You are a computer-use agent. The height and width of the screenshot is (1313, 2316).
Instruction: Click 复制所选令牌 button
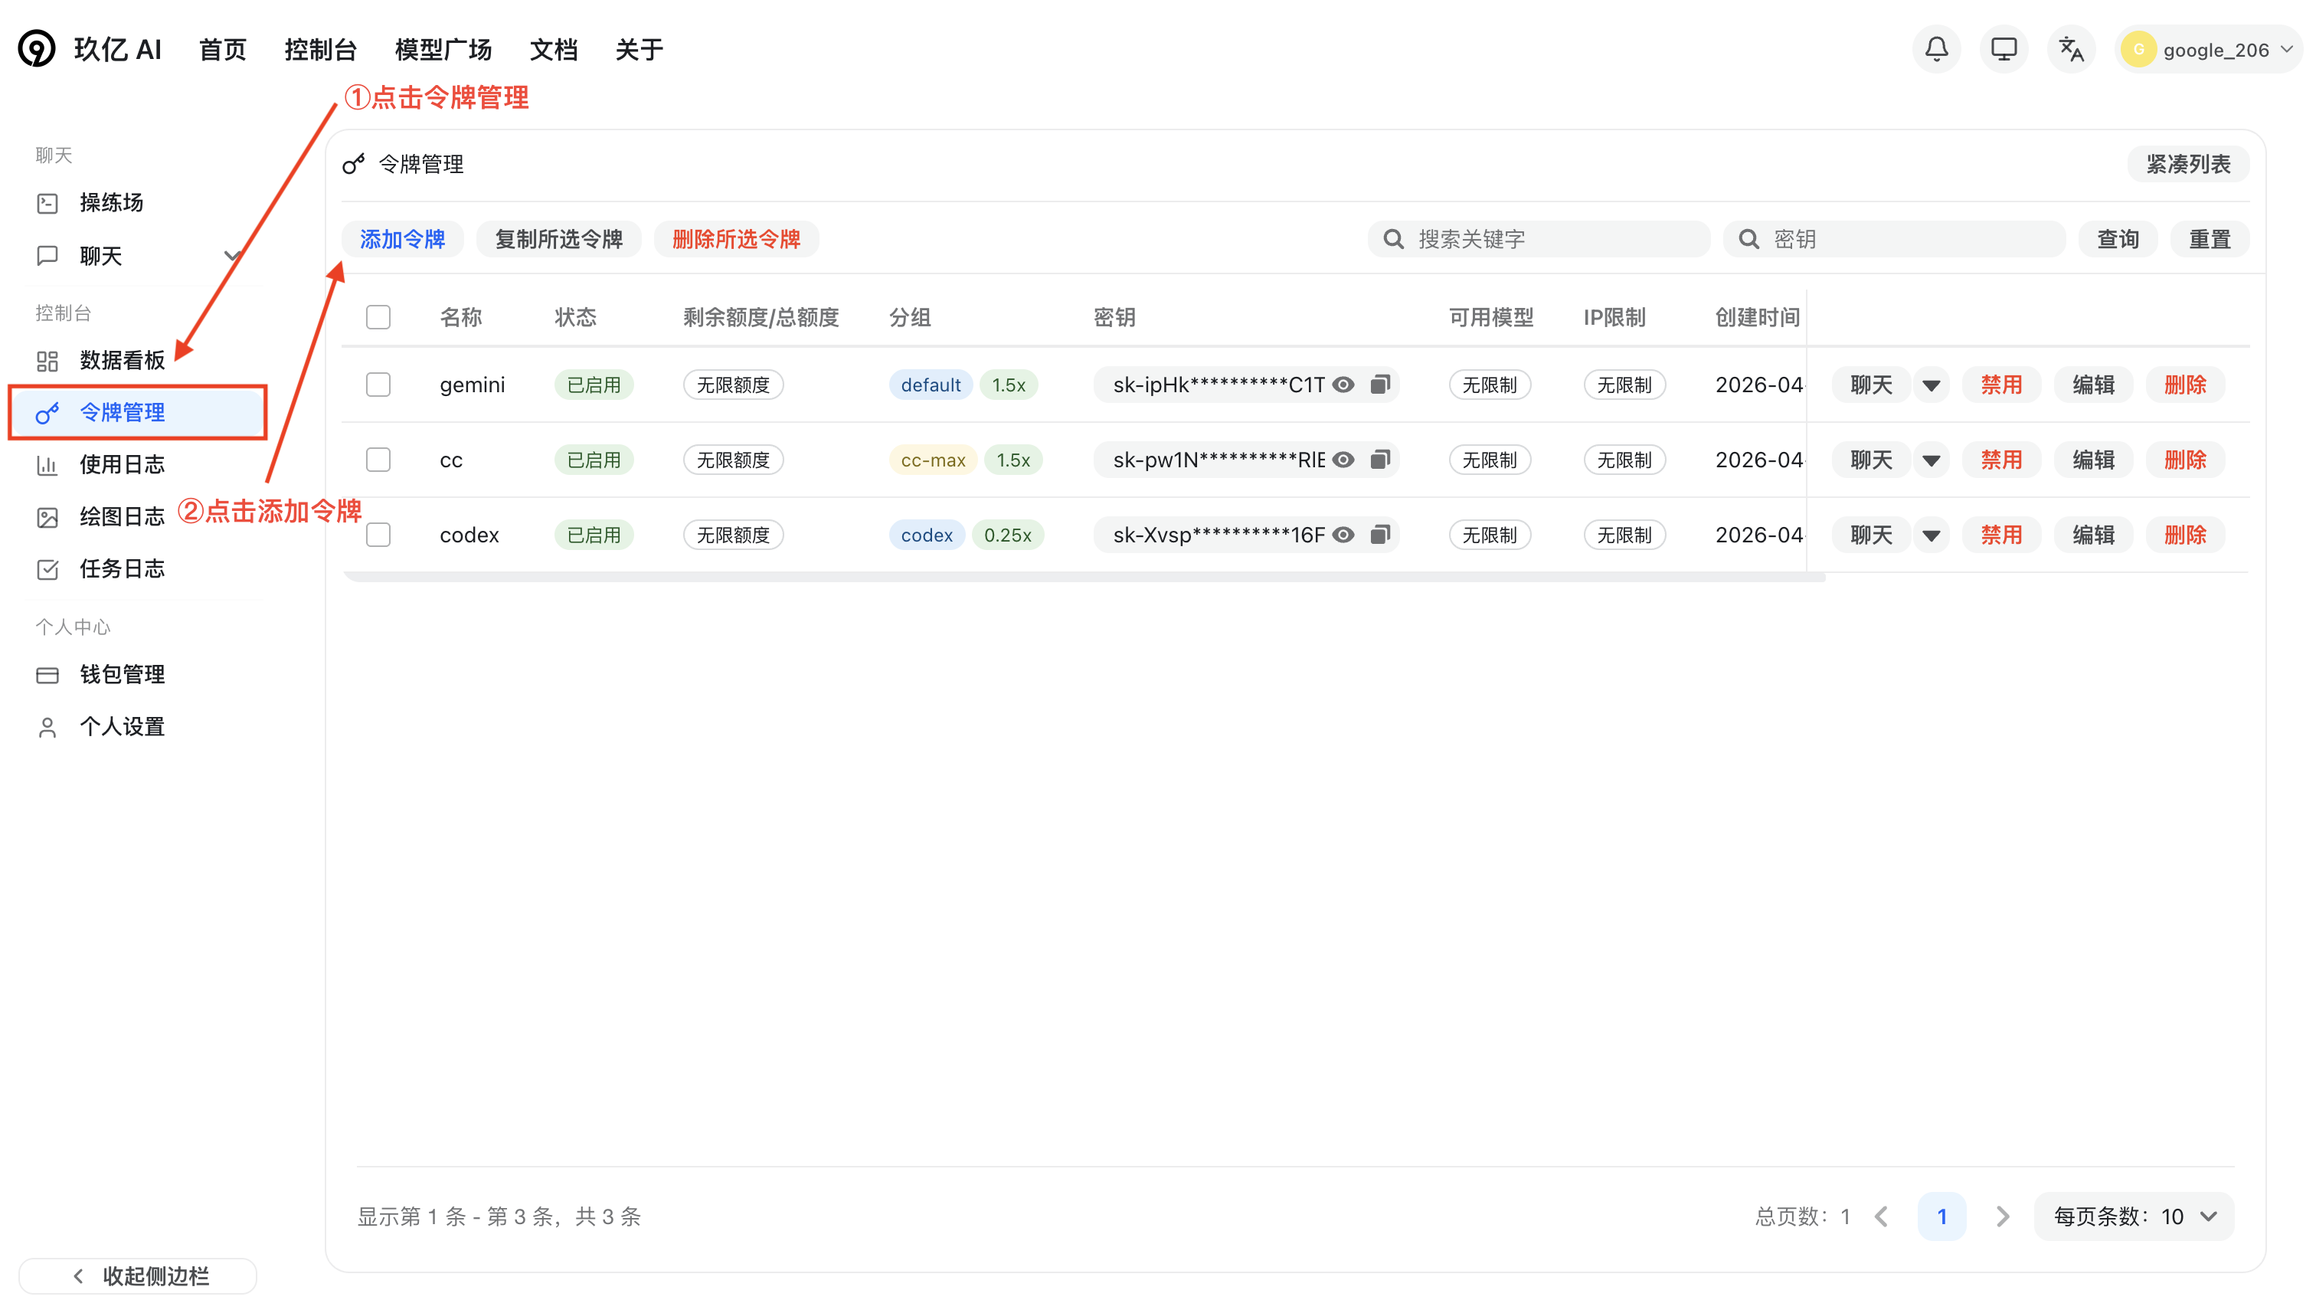[559, 239]
